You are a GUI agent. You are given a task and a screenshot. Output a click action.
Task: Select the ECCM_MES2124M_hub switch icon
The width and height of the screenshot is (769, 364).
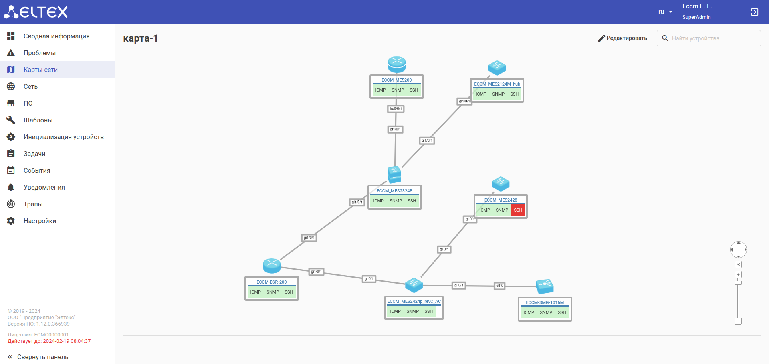[x=497, y=68]
